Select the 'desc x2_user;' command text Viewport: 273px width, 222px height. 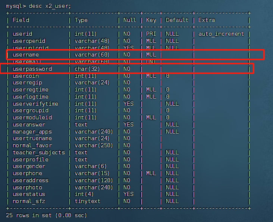coord(50,6)
